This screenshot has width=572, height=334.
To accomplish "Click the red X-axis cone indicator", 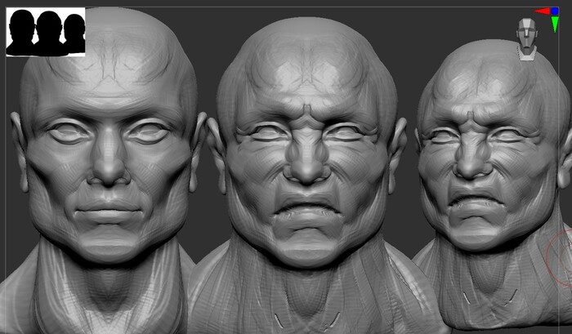I will click(x=542, y=11).
